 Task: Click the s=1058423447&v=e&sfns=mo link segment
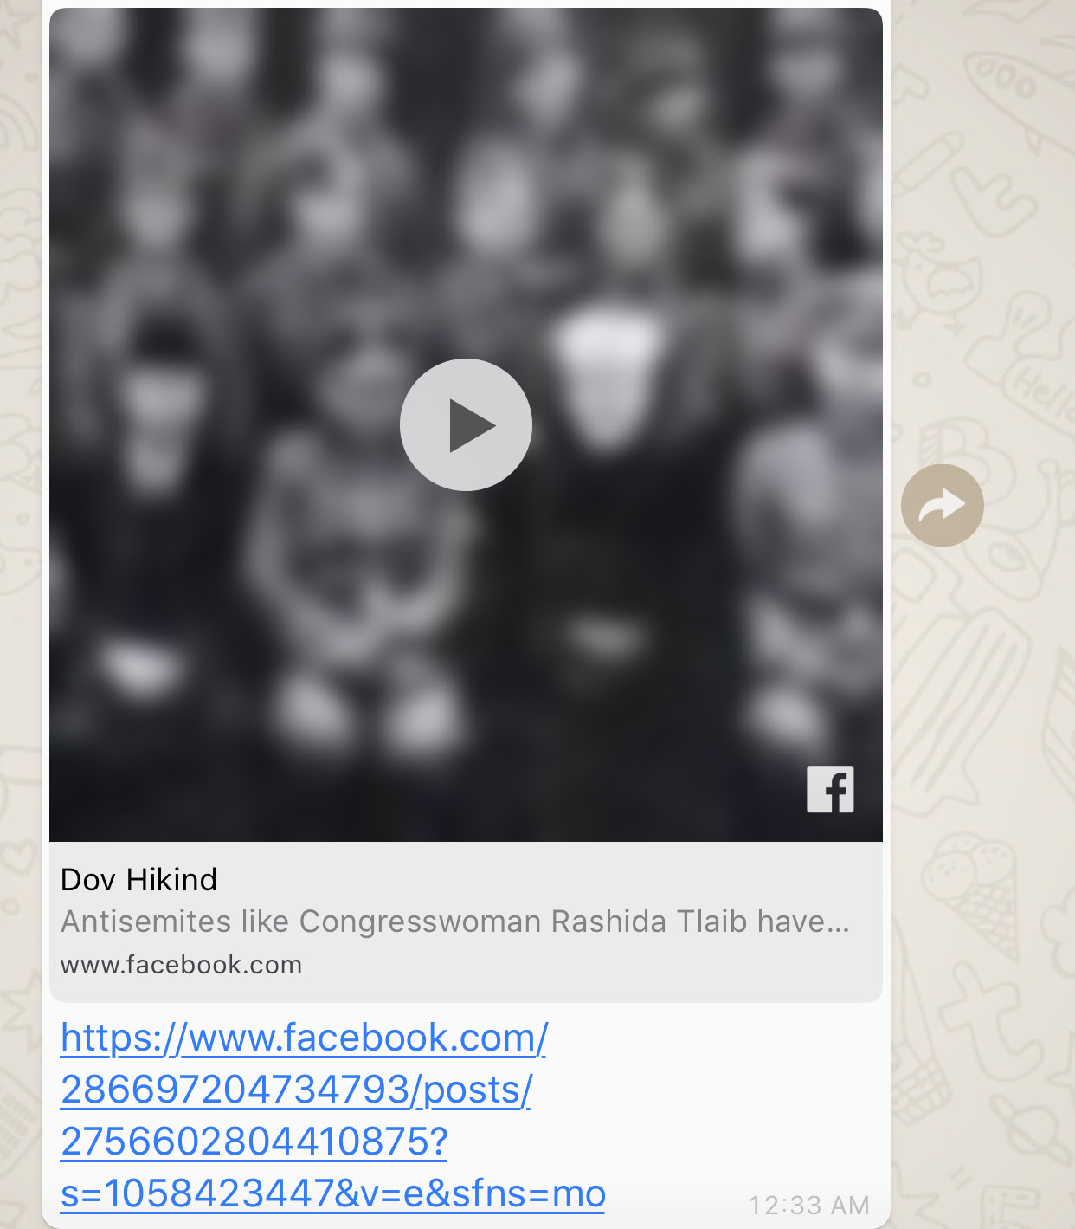[332, 1193]
